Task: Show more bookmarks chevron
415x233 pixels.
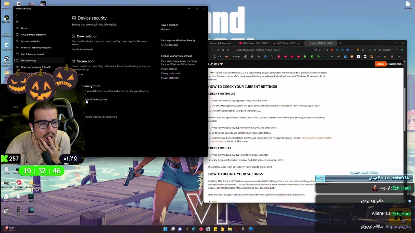Action: point(399,57)
